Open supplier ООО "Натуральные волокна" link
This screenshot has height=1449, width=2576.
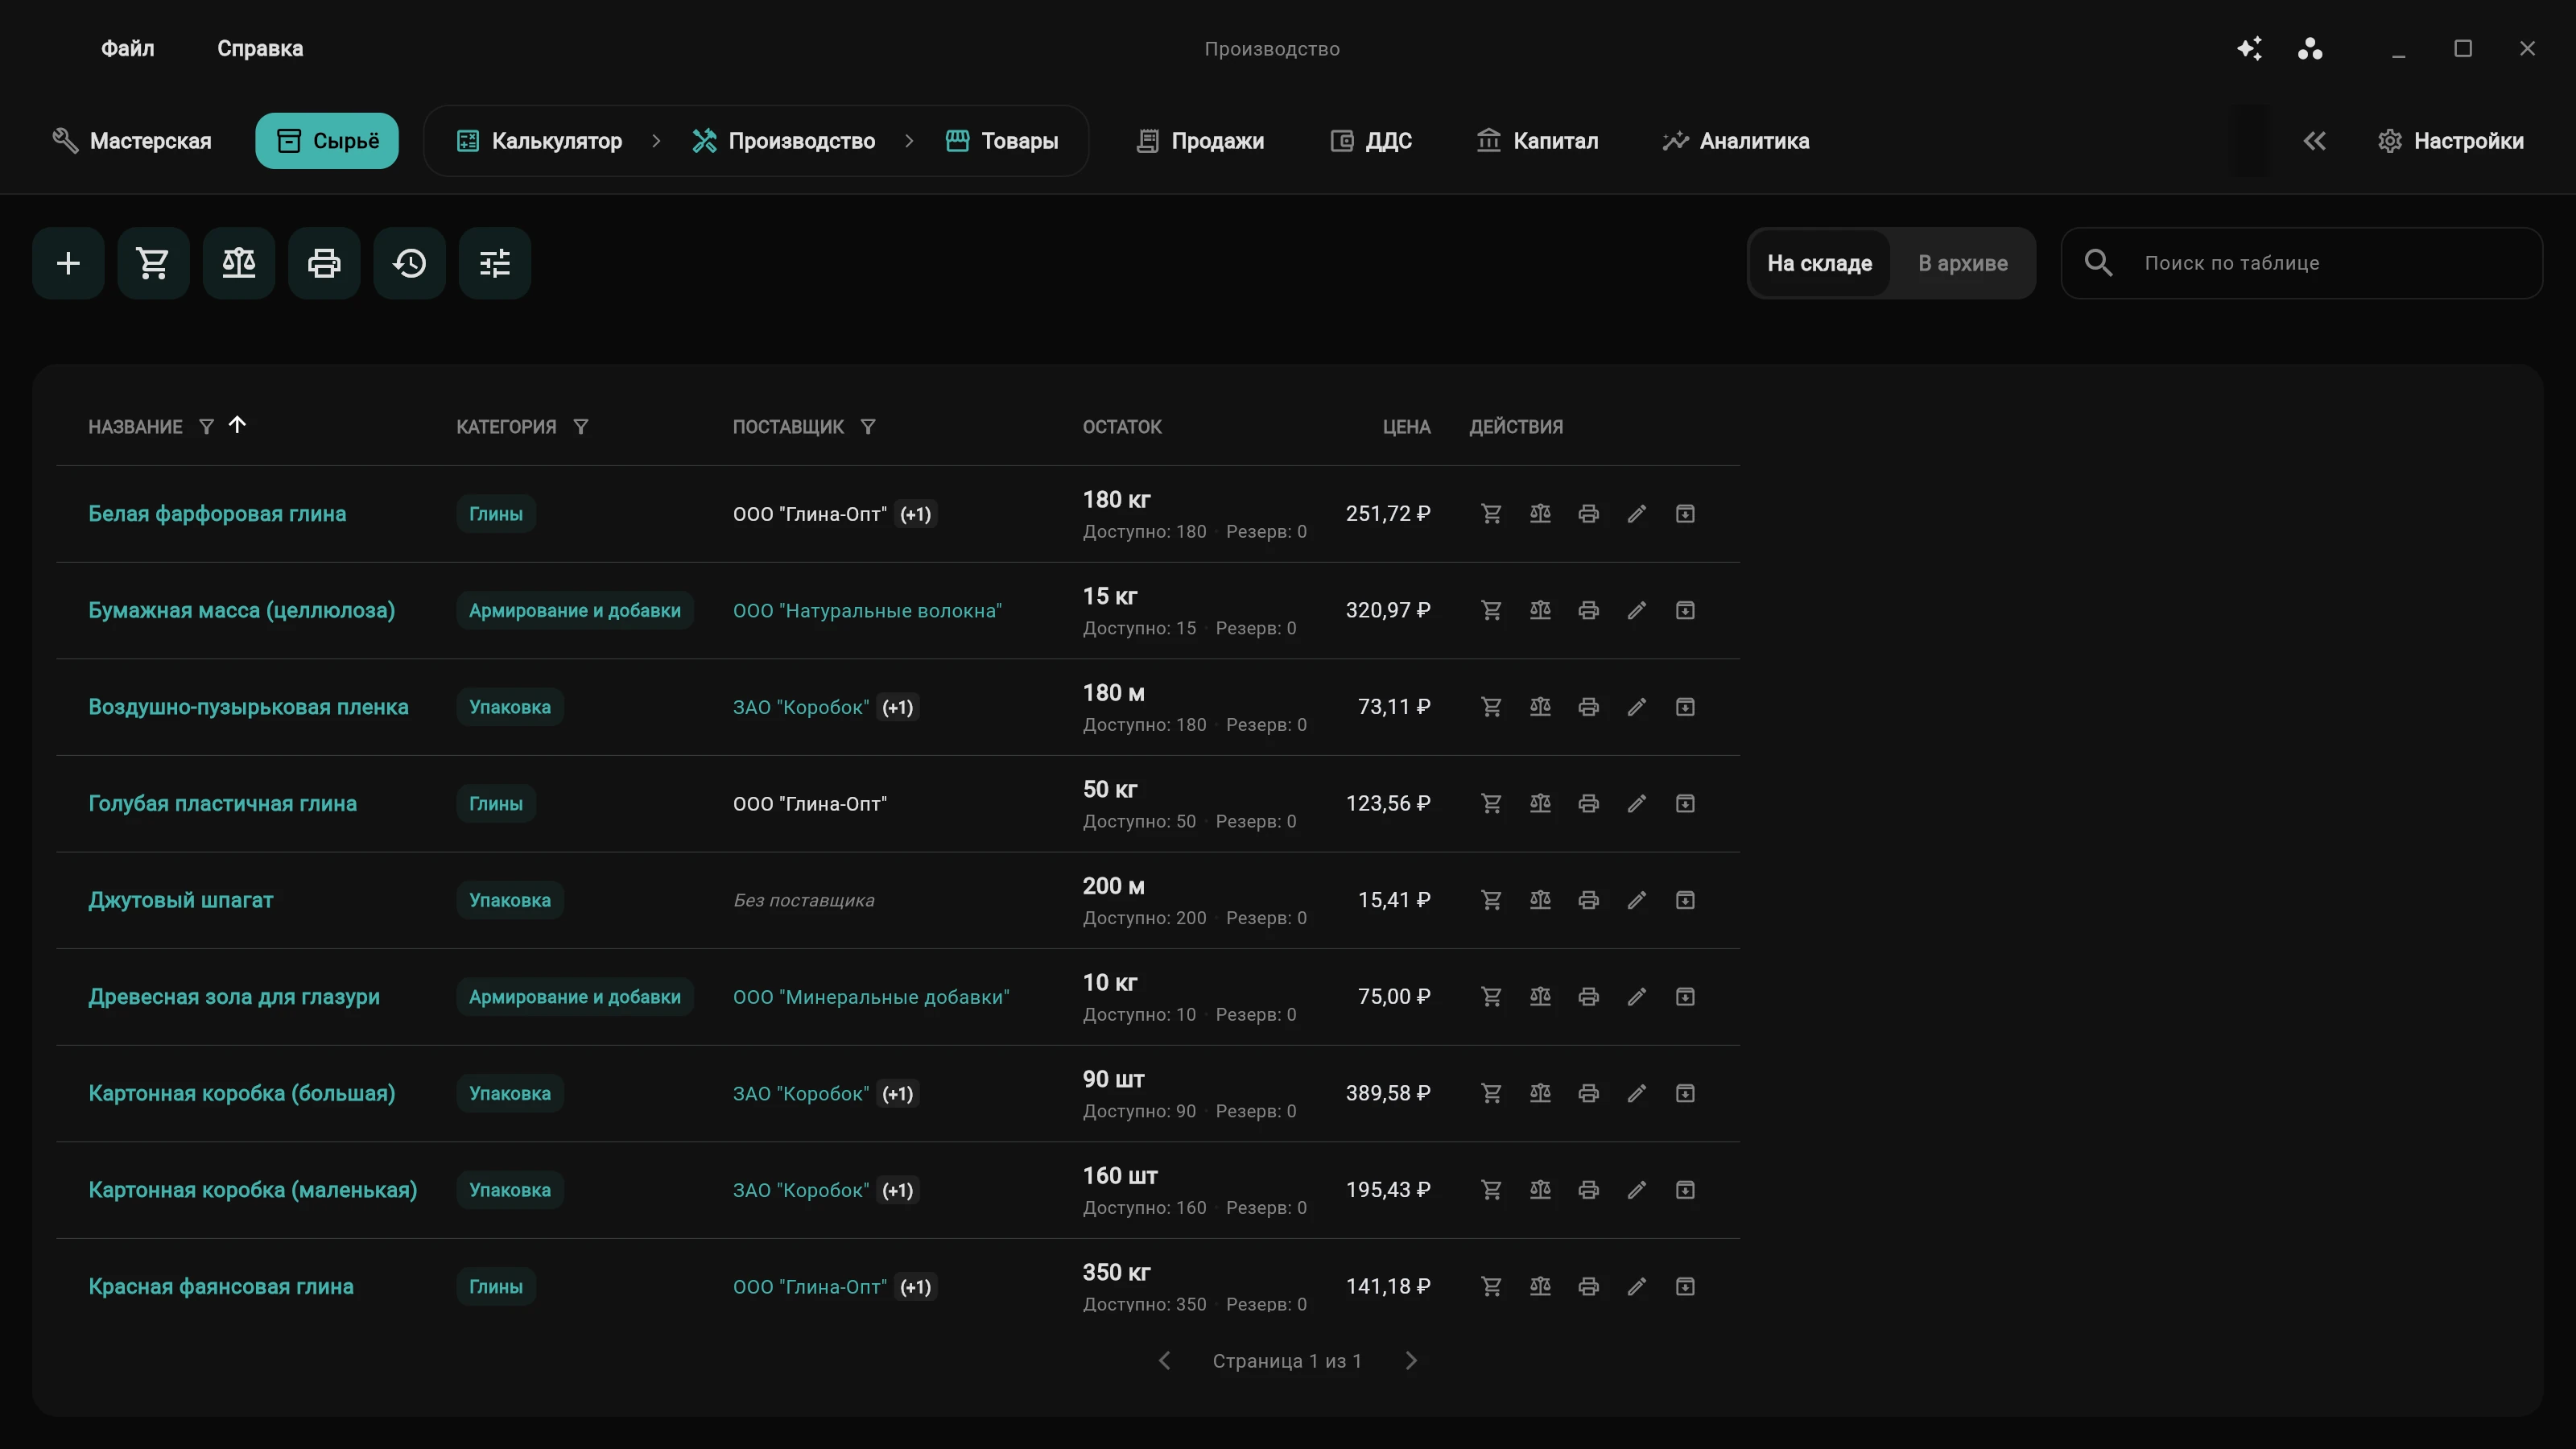[x=867, y=611]
